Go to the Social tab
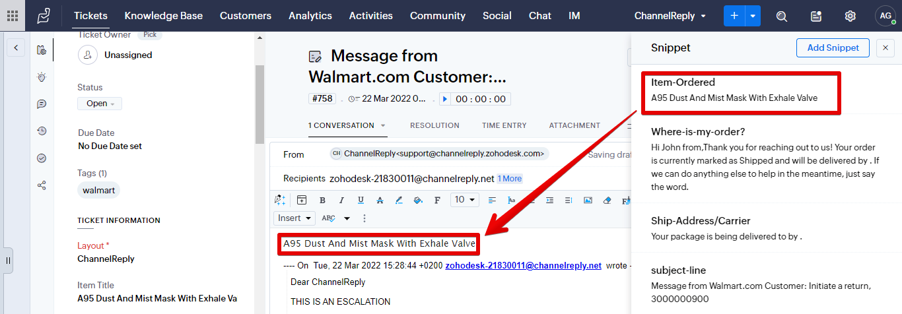The width and height of the screenshot is (902, 314). (497, 16)
